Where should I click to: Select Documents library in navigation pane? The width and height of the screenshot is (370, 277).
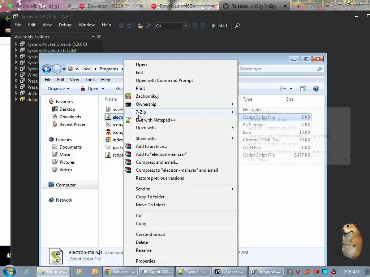pyautogui.click(x=70, y=147)
